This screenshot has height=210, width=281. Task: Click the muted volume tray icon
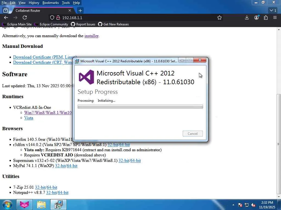click(253, 205)
